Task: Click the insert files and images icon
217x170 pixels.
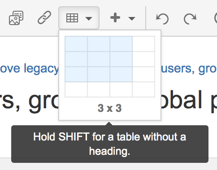Action: pyautogui.click(x=16, y=18)
